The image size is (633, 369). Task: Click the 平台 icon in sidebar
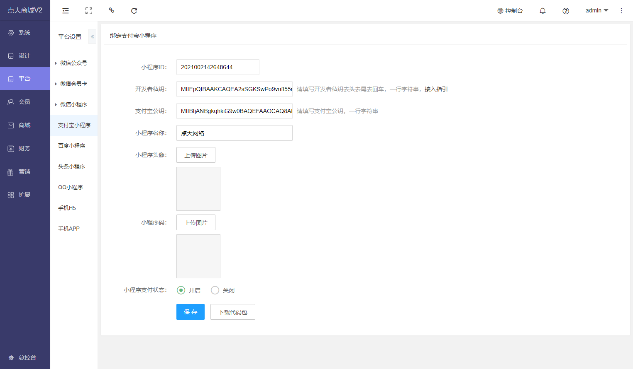11,79
